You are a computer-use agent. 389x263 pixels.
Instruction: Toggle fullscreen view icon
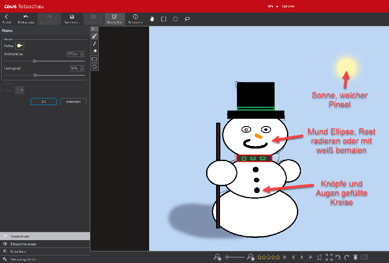[329, 257]
